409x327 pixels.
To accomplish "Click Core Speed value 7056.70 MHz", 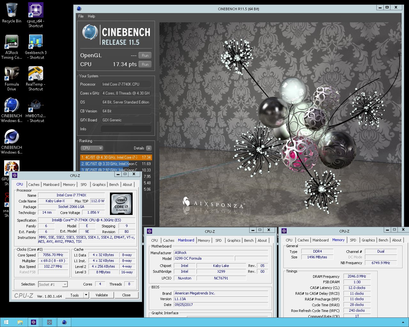I will 53,255.
